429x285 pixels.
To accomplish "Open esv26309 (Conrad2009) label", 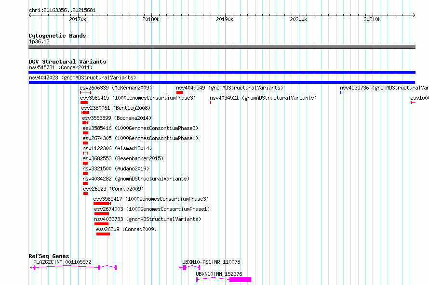I will 126,229.
